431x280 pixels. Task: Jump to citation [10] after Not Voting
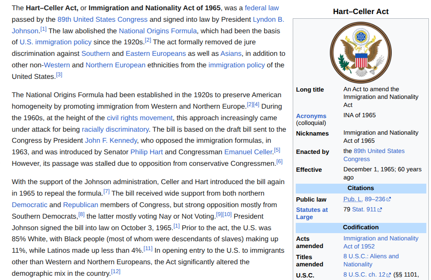click(227, 214)
